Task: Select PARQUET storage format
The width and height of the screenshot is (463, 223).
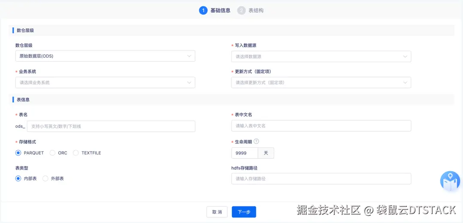Action: point(18,153)
